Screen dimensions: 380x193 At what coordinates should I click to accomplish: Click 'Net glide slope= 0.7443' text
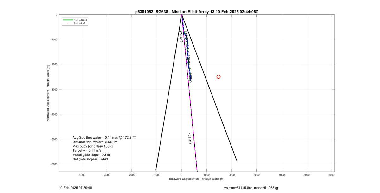(90, 159)
